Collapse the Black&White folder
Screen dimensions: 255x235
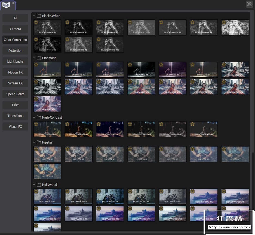click(x=34, y=16)
